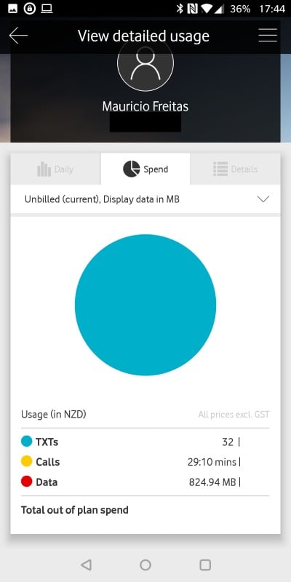Tap the back arrow icon

point(18,36)
